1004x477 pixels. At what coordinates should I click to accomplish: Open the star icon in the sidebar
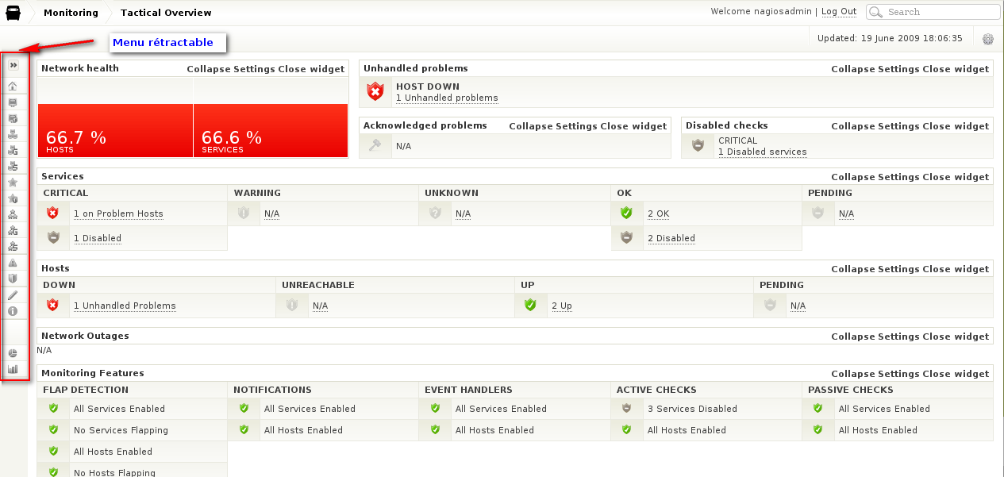13,183
